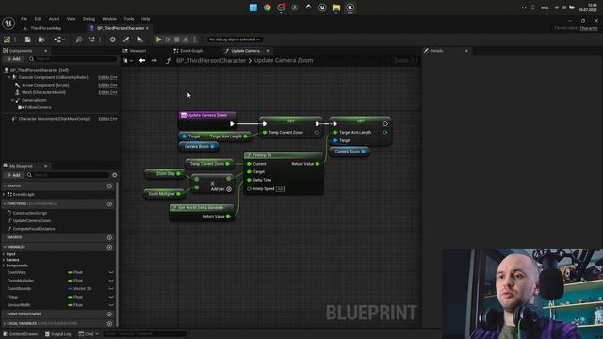Close the Update Camera Zoom graph tab
The height and width of the screenshot is (339, 603).
point(268,51)
